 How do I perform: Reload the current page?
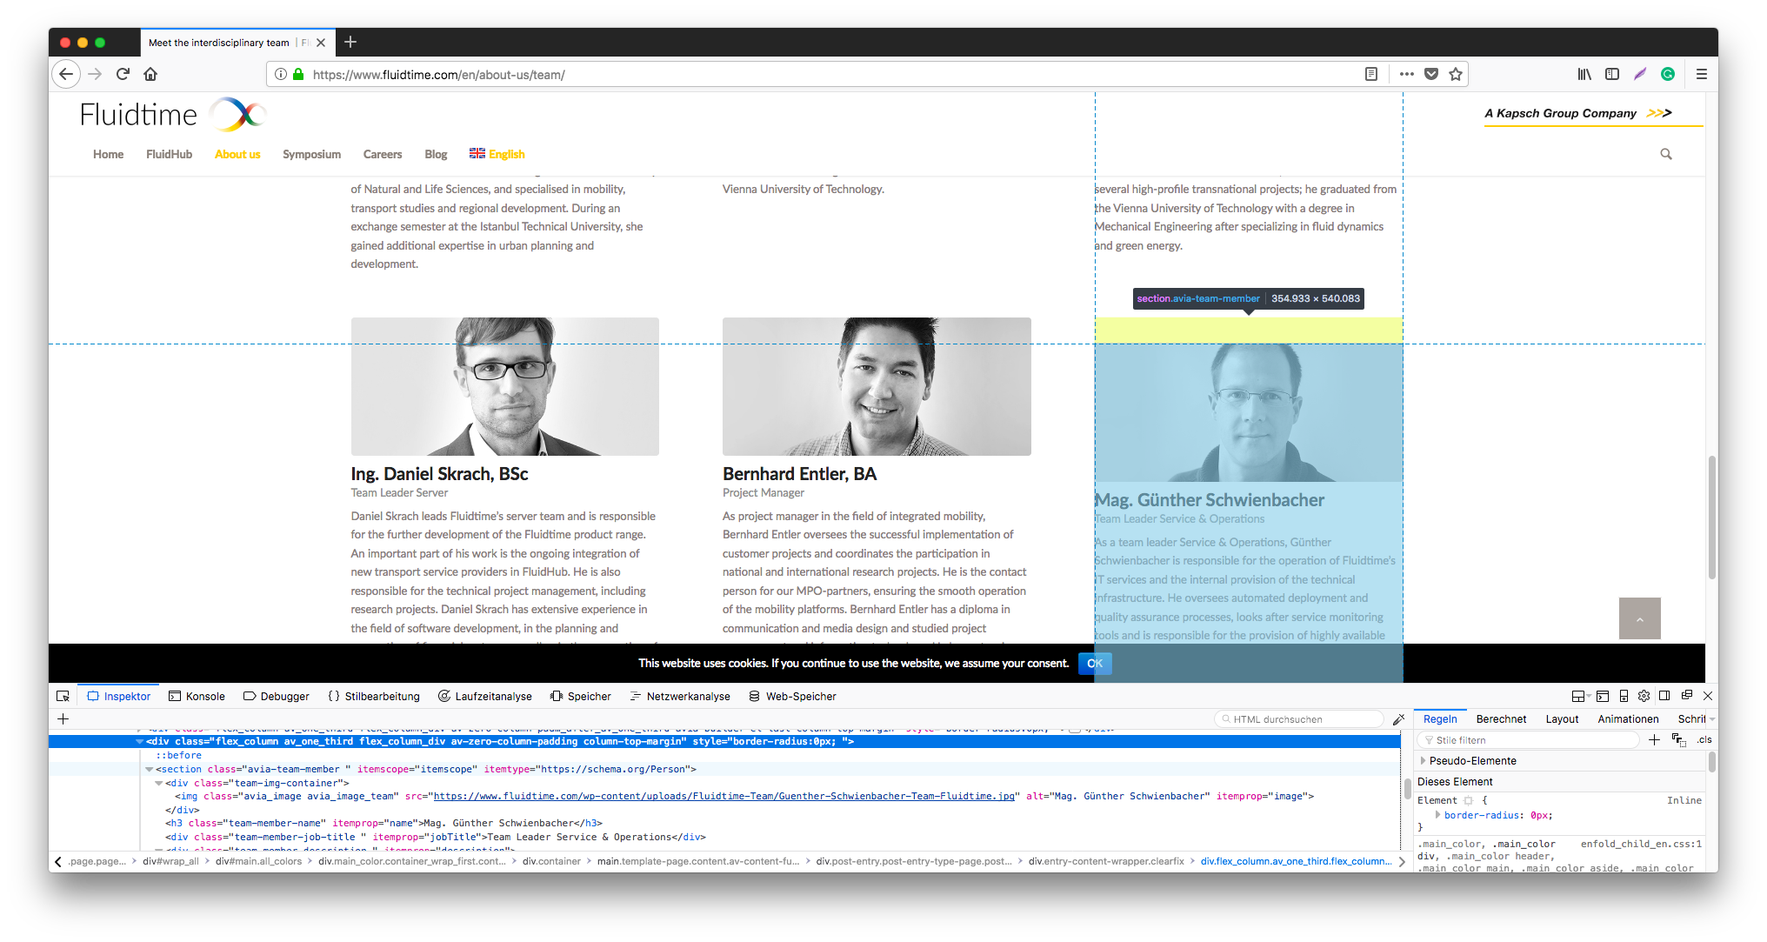pyautogui.click(x=123, y=75)
